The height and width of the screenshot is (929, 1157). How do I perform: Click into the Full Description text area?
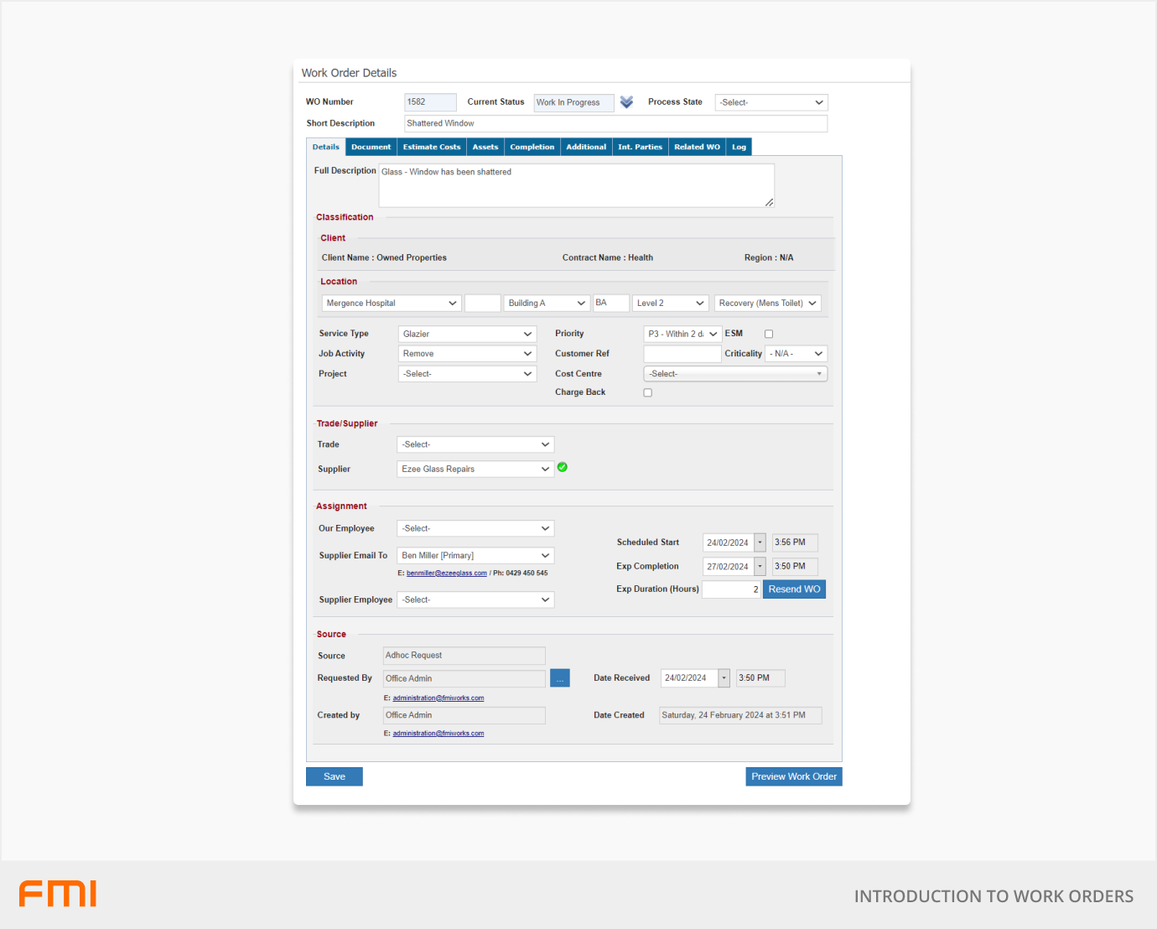click(576, 185)
